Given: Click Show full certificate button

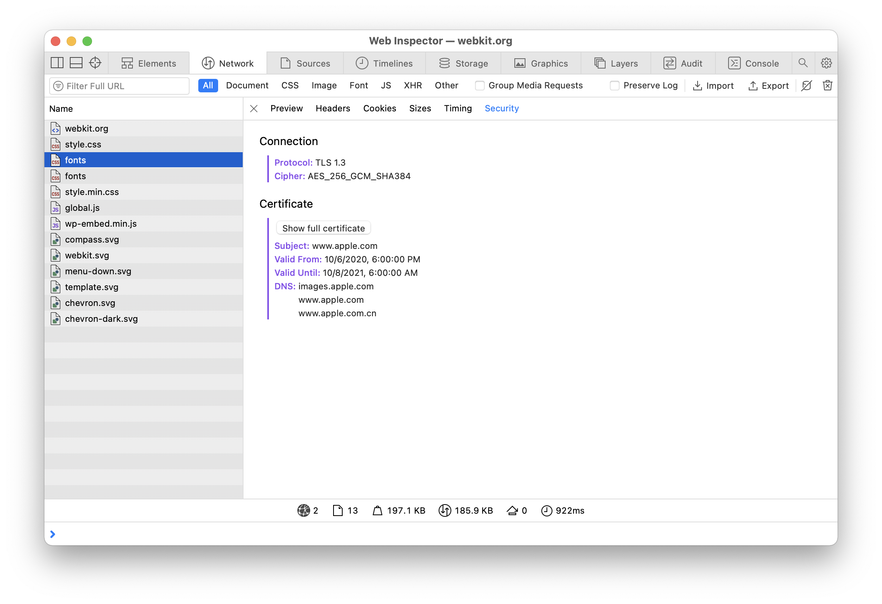Looking at the screenshot, I should 323,228.
